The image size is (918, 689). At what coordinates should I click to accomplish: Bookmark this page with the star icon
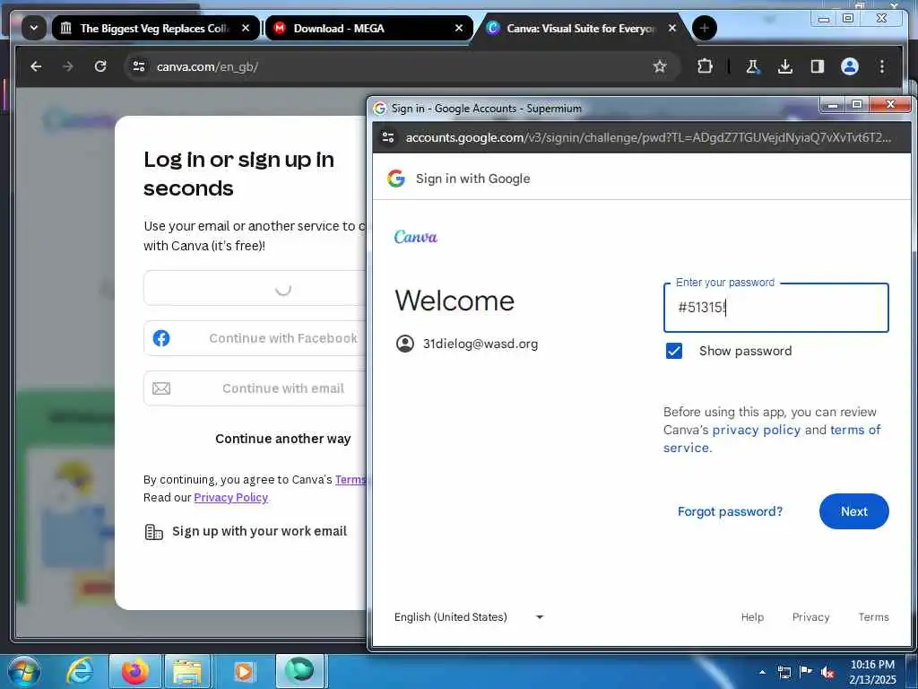click(x=660, y=66)
